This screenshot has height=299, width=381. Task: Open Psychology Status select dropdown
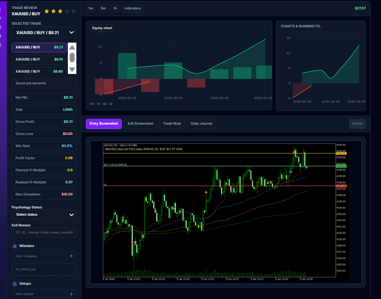point(44,215)
